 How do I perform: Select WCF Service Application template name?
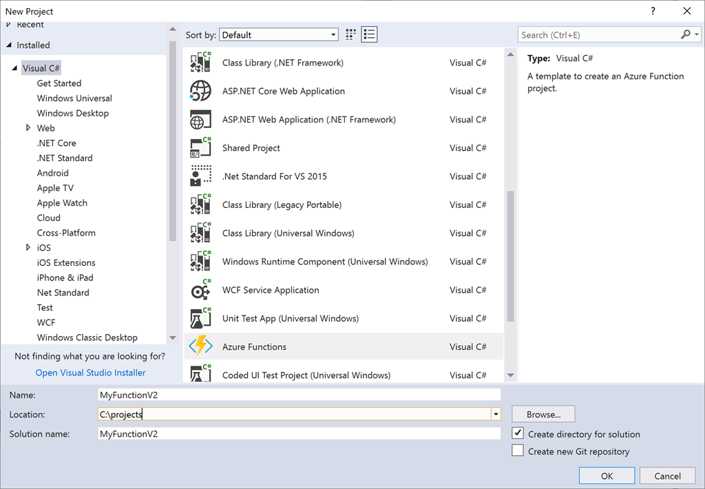(271, 290)
